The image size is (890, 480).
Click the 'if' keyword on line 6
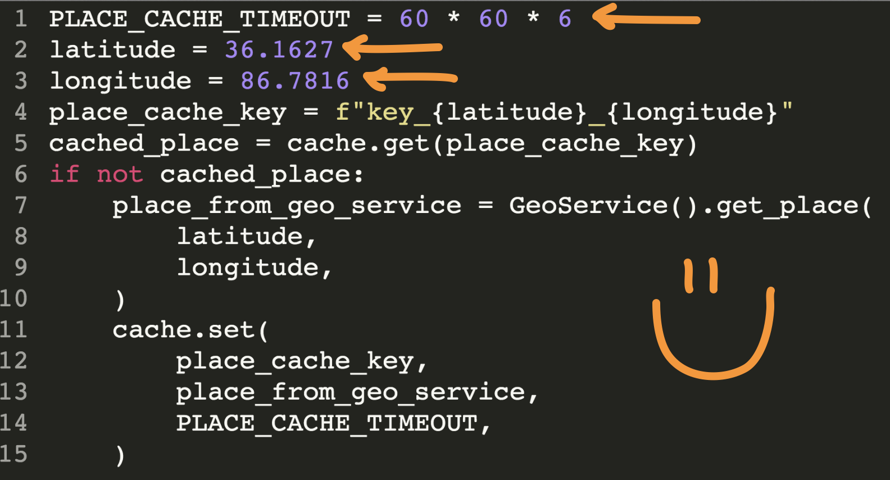tap(65, 174)
